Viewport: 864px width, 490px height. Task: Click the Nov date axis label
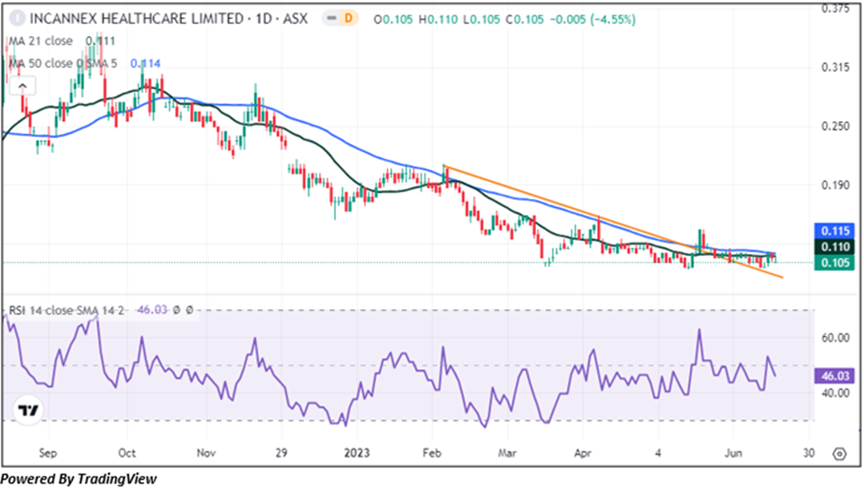tap(205, 453)
